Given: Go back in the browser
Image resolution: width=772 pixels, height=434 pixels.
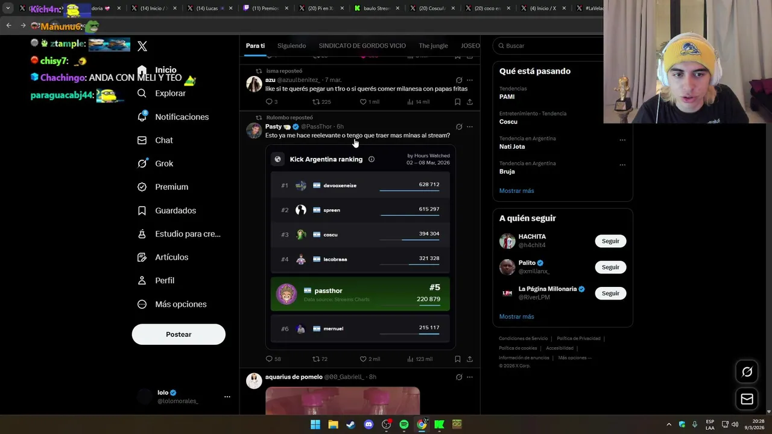Looking at the screenshot, I should 9,25.
